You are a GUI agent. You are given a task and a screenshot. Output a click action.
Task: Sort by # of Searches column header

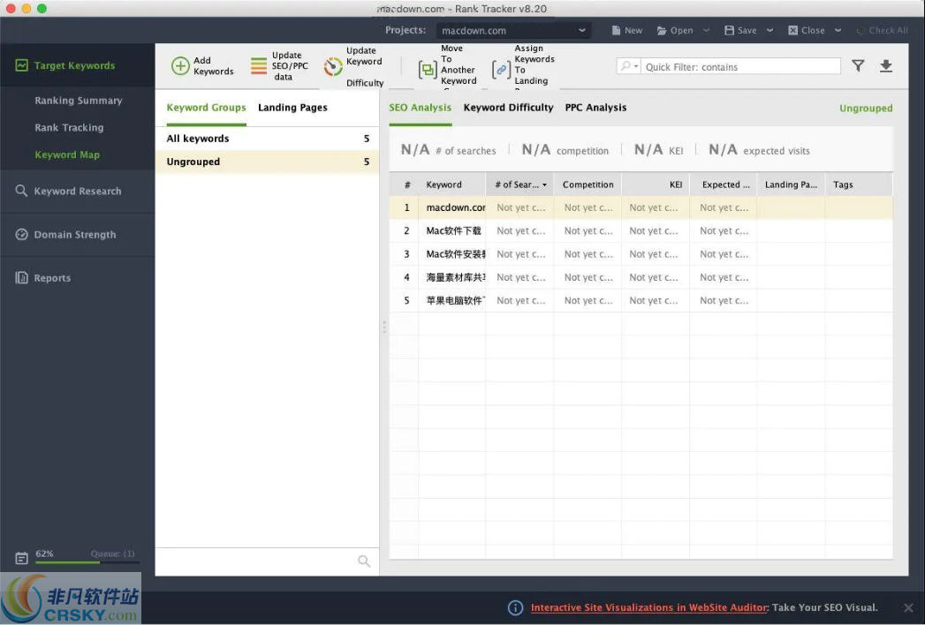(x=519, y=184)
